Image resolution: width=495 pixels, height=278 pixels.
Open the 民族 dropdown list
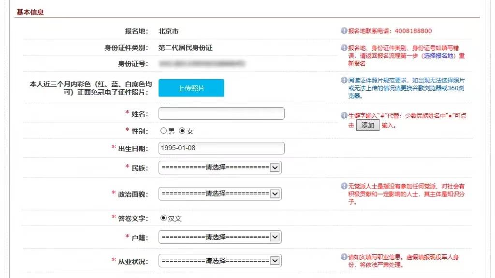[220, 167]
